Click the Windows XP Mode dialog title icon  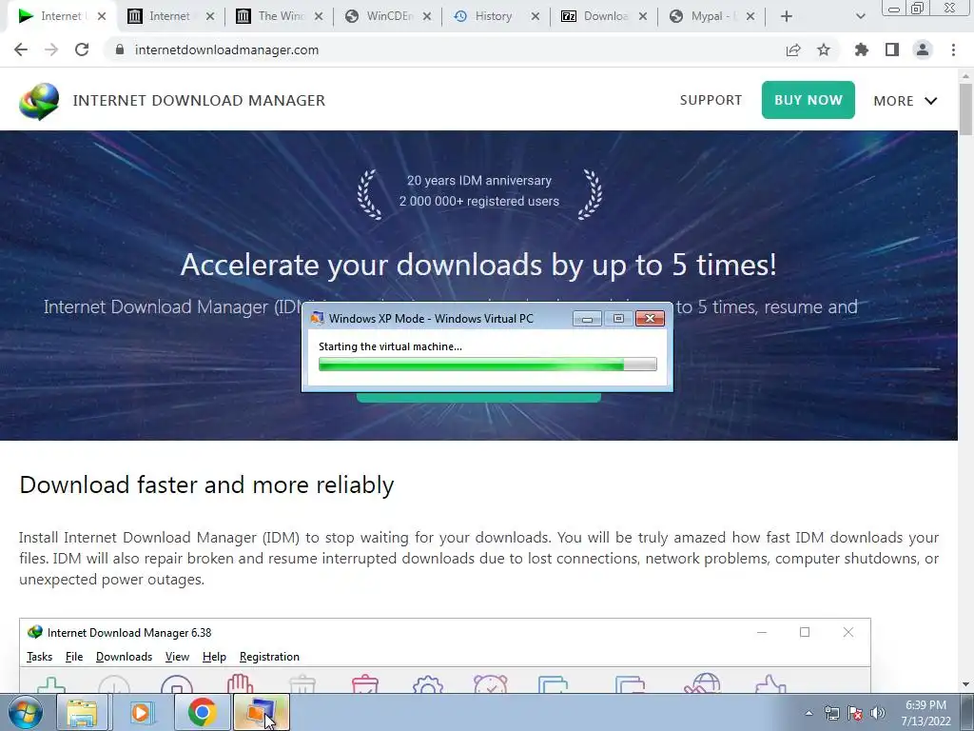click(318, 318)
